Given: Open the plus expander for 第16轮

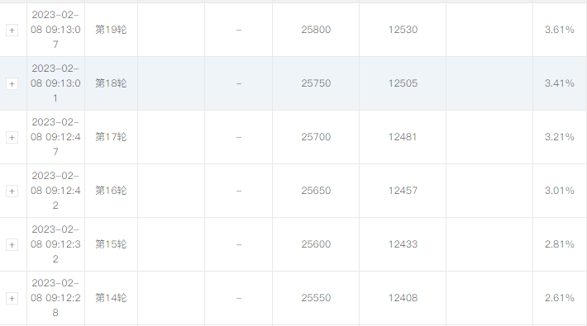Looking at the screenshot, I should tap(12, 191).
